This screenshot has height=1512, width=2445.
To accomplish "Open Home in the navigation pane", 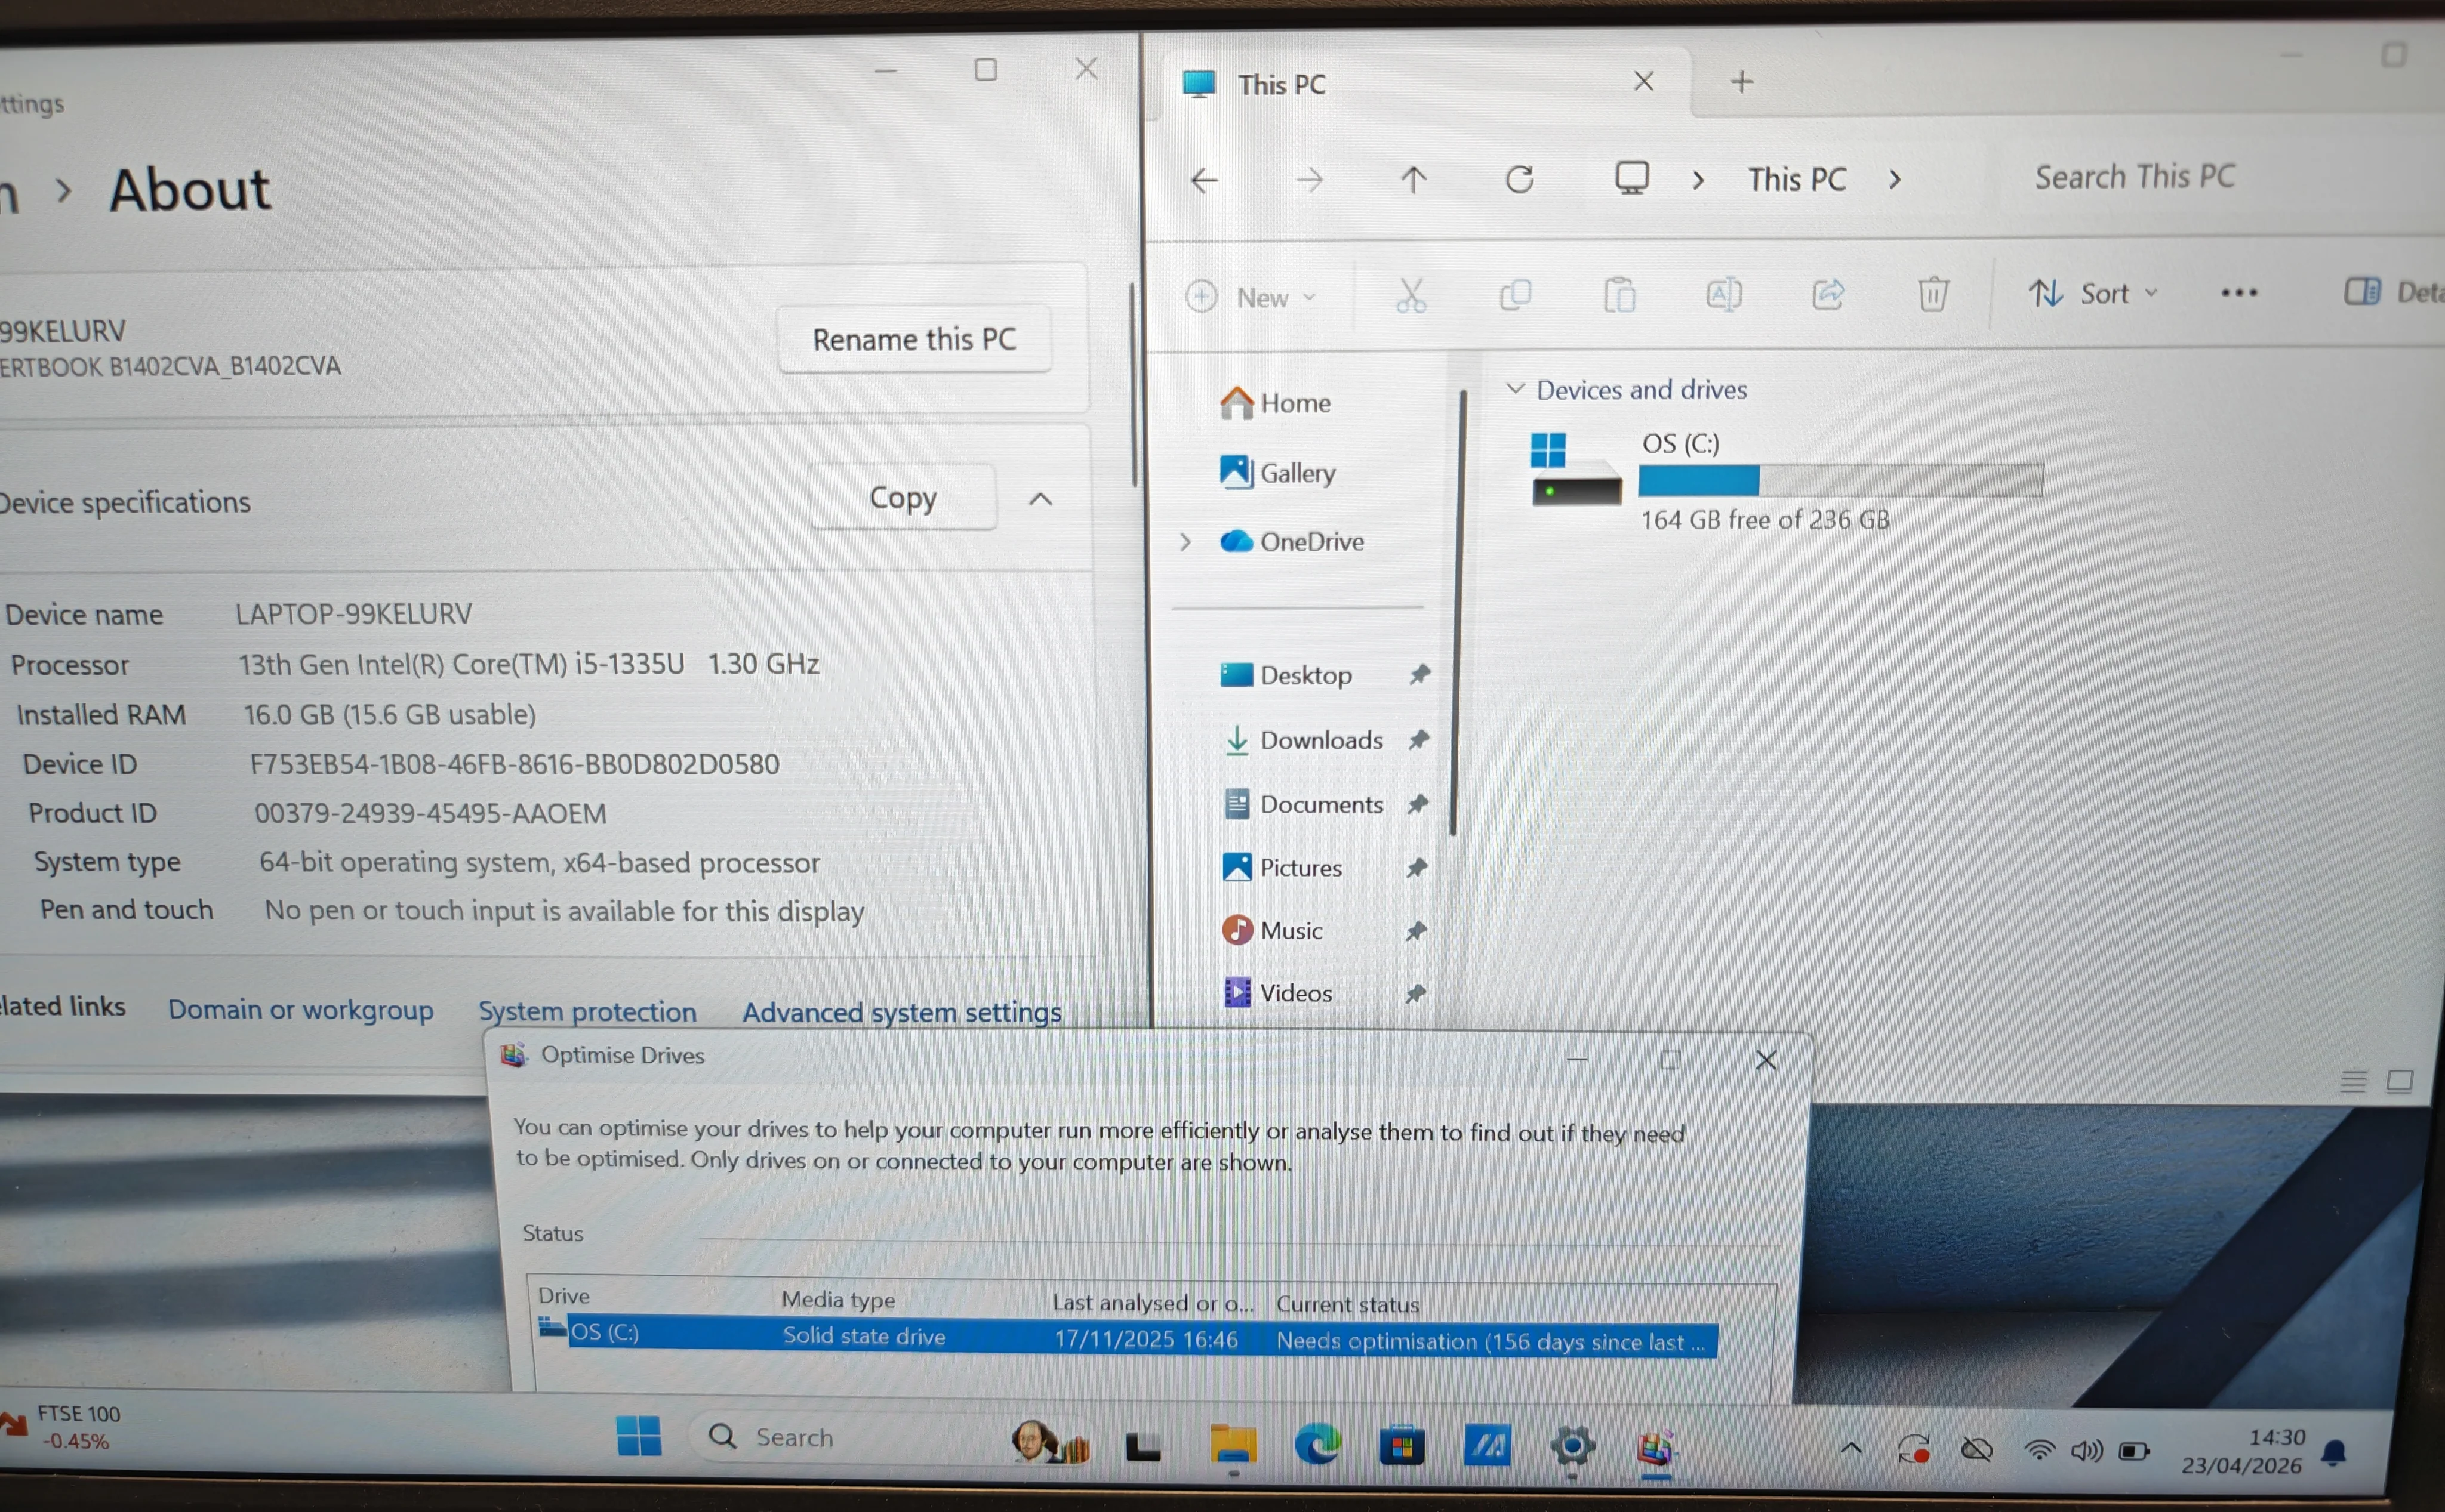I will (1276, 403).
